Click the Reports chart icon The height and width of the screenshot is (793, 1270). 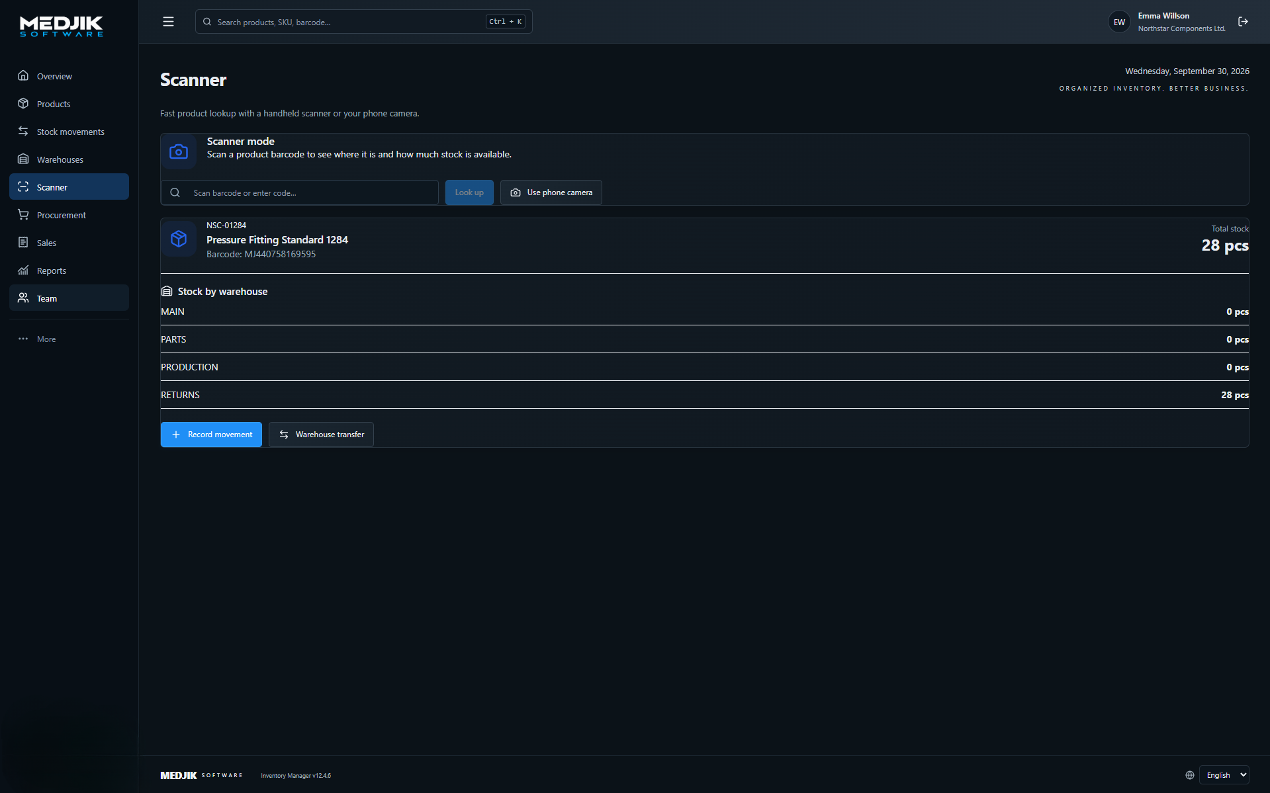(x=23, y=271)
